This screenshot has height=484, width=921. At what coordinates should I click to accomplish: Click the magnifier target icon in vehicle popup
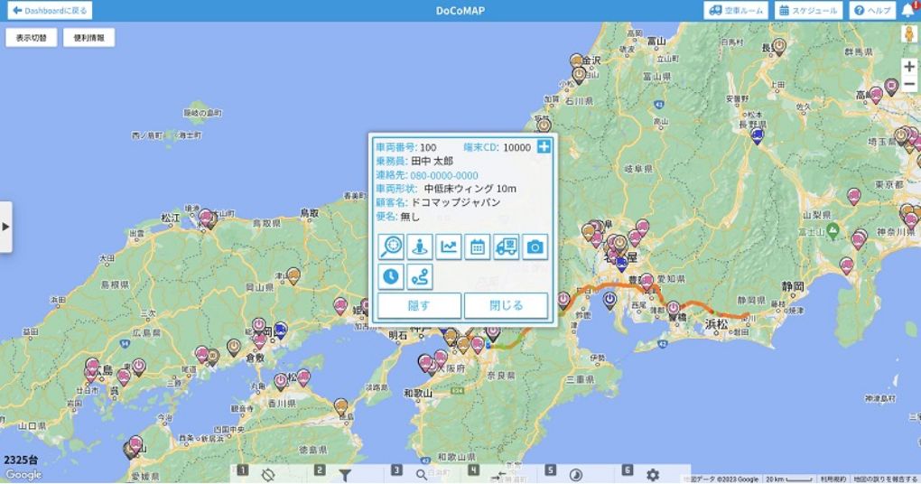coord(391,247)
